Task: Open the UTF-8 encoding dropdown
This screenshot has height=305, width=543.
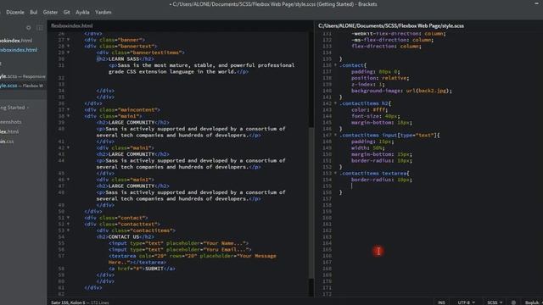Action: (466, 302)
